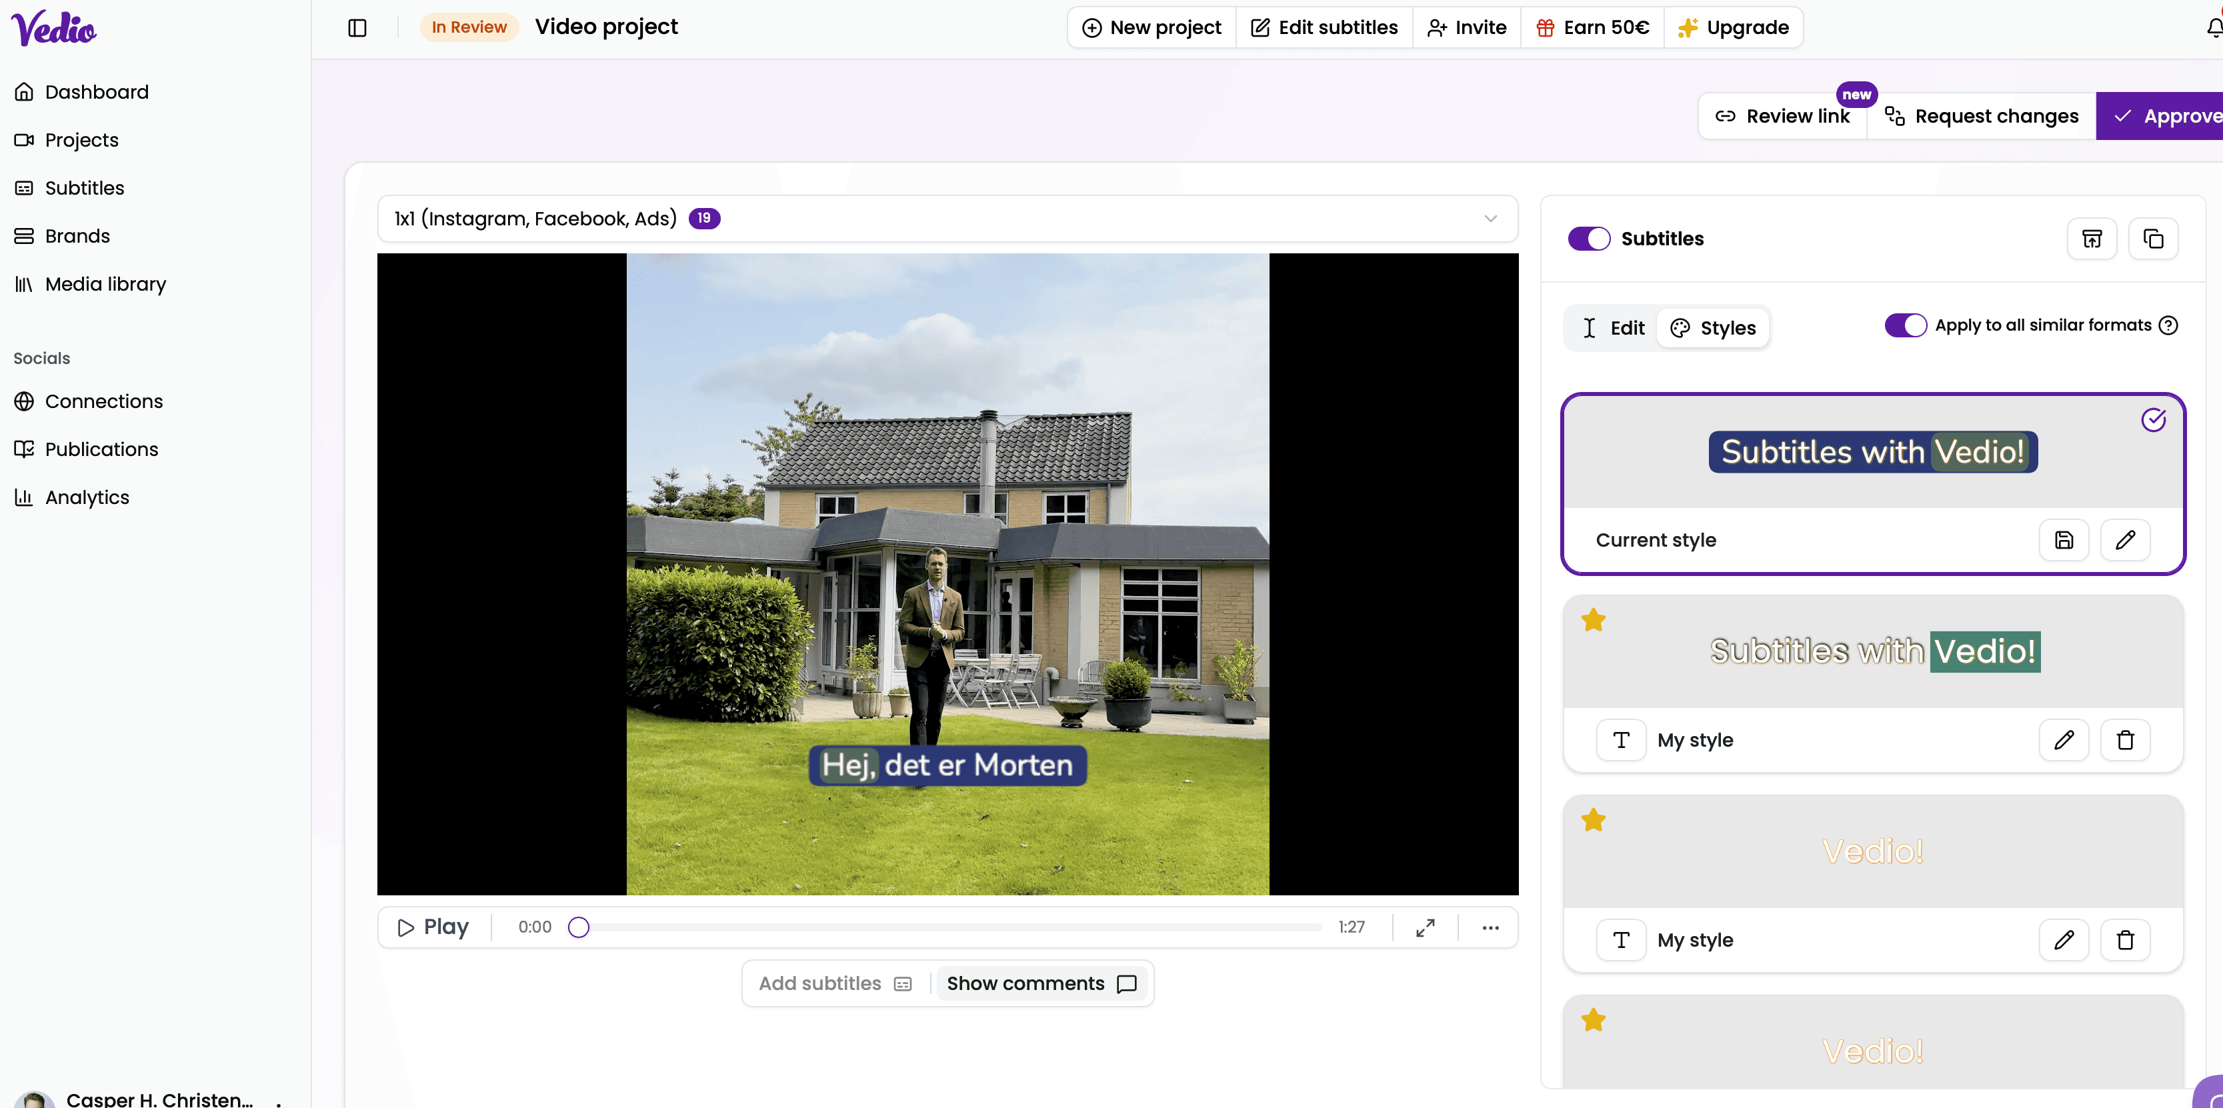Viewport: 2223px width, 1108px height.
Task: Disable Apply to all similar formats
Action: point(1906,325)
